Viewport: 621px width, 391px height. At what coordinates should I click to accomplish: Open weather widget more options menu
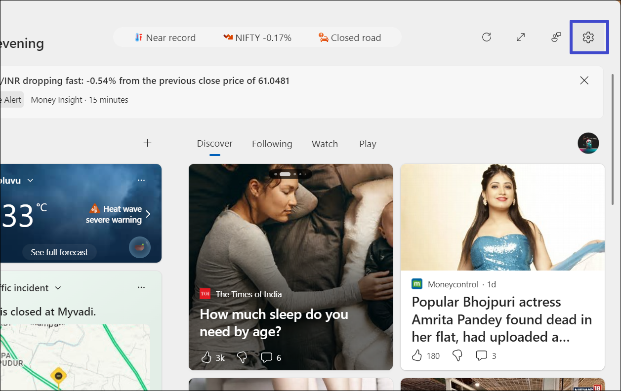(x=141, y=180)
